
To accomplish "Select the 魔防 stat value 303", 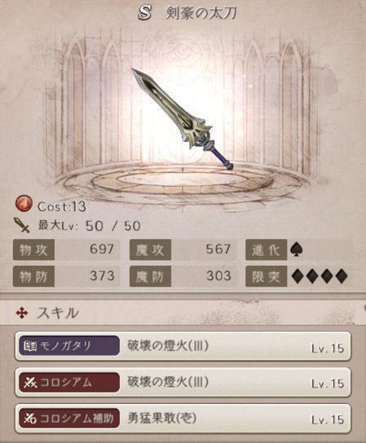I will (218, 276).
